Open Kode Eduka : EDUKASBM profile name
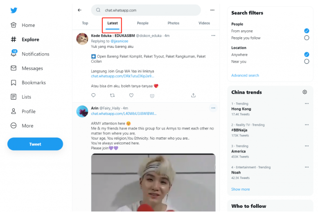The height and width of the screenshot is (216, 318). pos(113,36)
